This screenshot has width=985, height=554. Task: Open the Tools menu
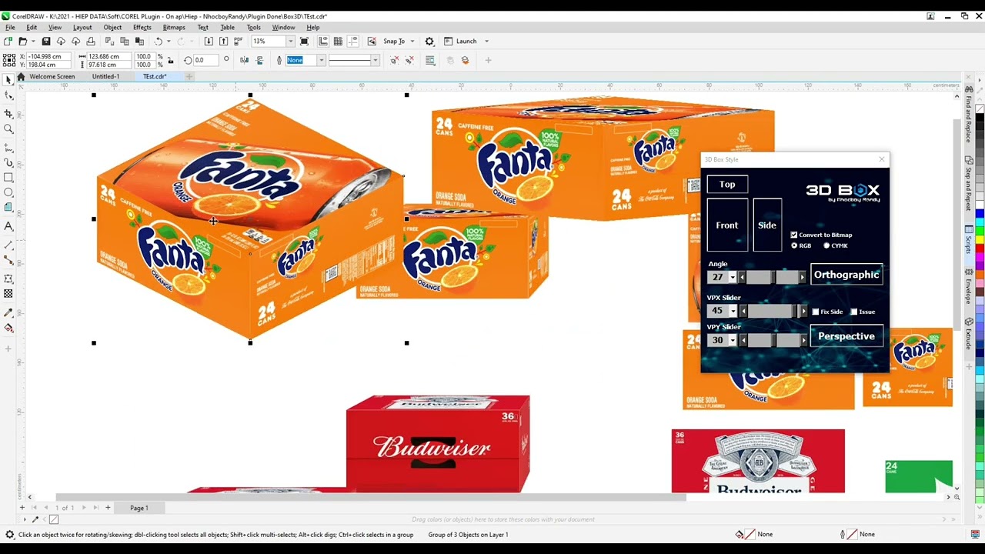(253, 27)
